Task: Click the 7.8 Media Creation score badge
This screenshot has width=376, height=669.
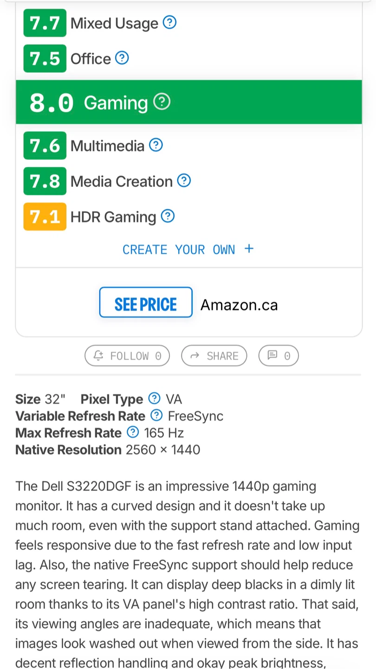Action: (x=45, y=181)
